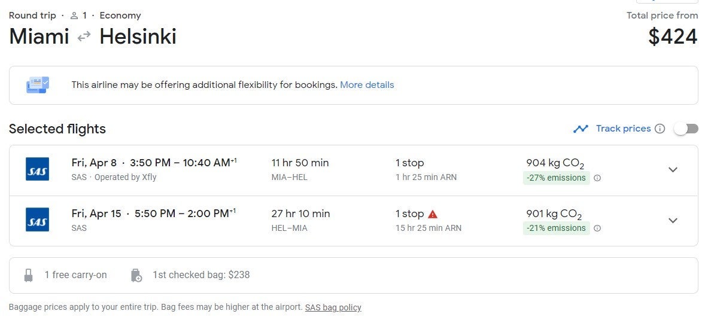The width and height of the screenshot is (711, 320).
Task: Open the SAS bag policy link
Action: [333, 307]
